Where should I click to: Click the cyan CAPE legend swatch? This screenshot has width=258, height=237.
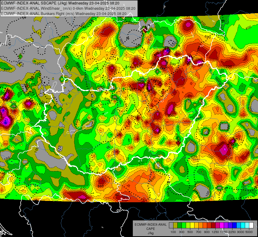pos(243,225)
